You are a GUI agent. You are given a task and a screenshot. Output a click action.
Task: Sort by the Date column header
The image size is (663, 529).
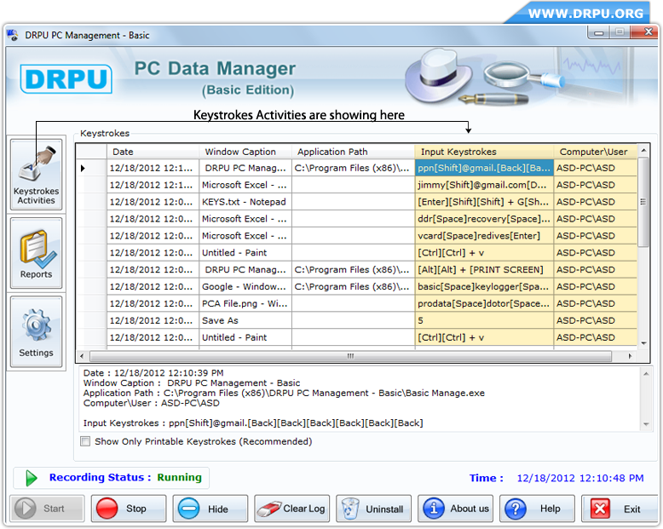(x=153, y=152)
